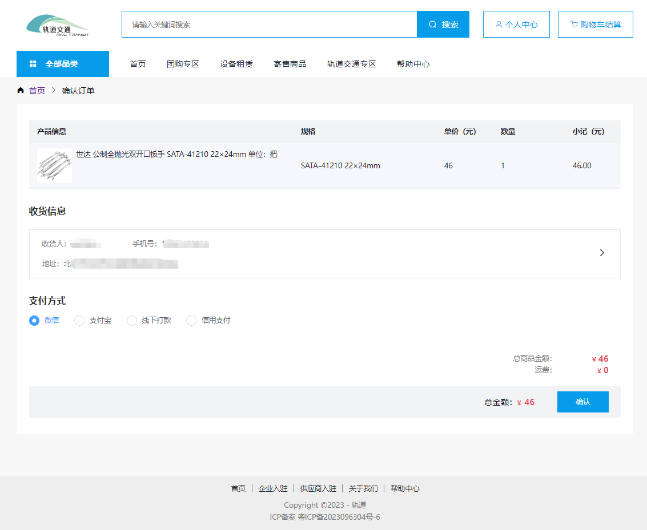Go to 购物车结算 cart checkout

tap(595, 25)
